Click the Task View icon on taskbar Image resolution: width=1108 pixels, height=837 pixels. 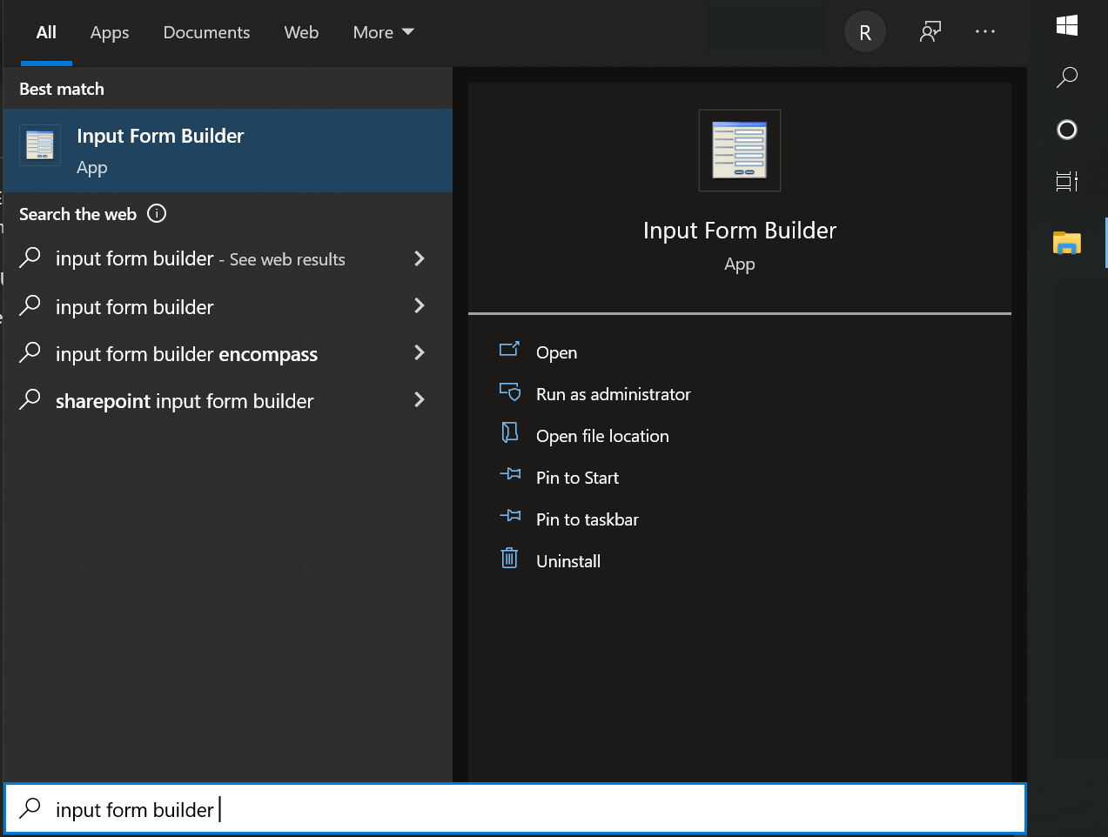[x=1067, y=181]
